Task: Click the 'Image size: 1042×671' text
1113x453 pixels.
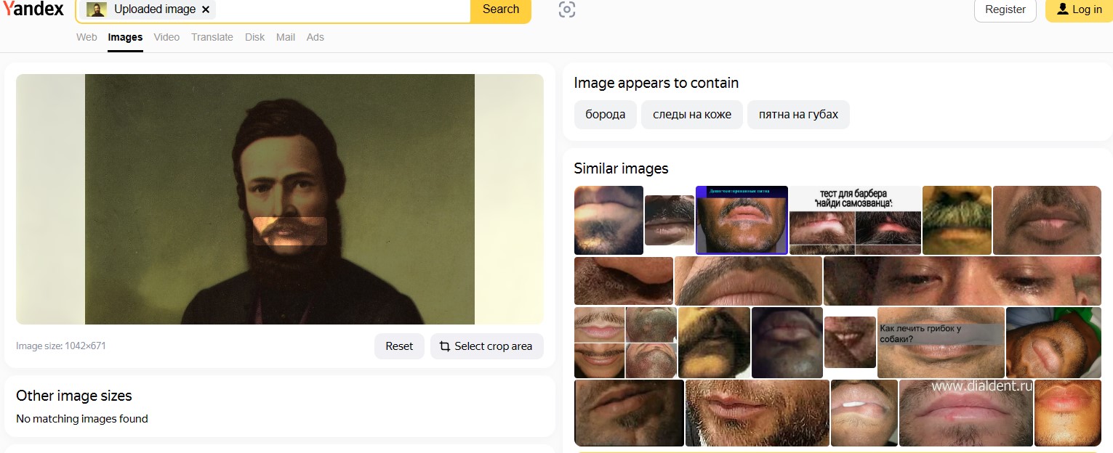Action: tap(61, 346)
